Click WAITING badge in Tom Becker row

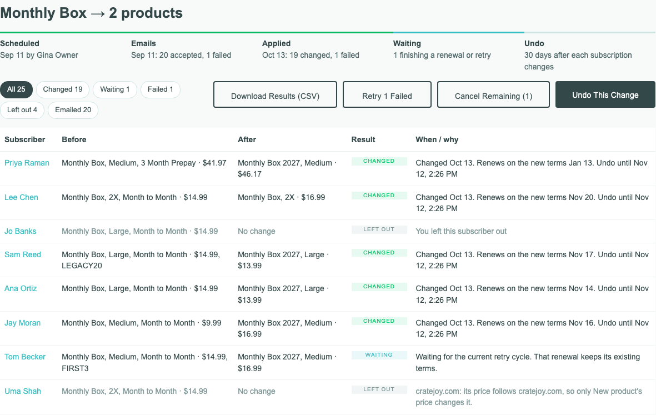coord(379,355)
